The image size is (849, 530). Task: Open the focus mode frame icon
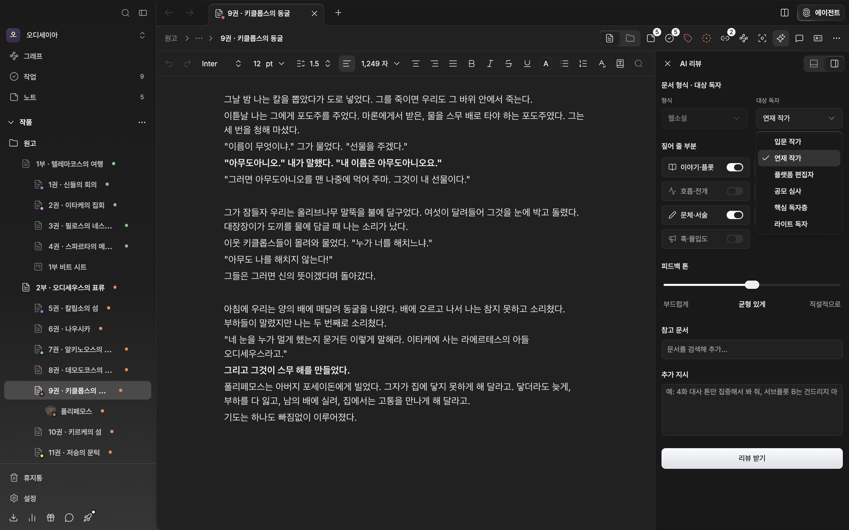coord(762,38)
